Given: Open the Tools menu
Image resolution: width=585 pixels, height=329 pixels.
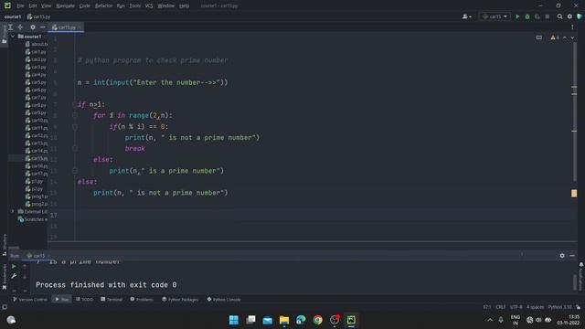Looking at the screenshot, I should click(x=134, y=6).
